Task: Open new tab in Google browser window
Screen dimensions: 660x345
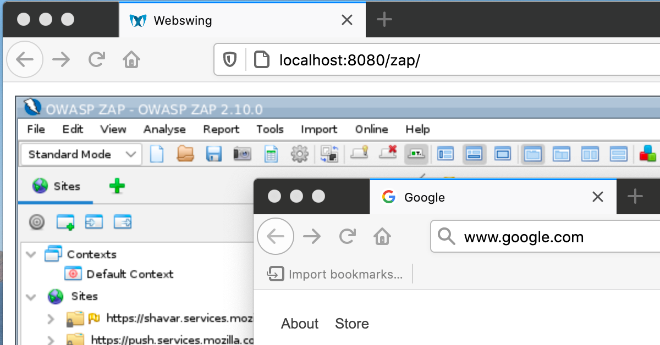Action: 635,197
